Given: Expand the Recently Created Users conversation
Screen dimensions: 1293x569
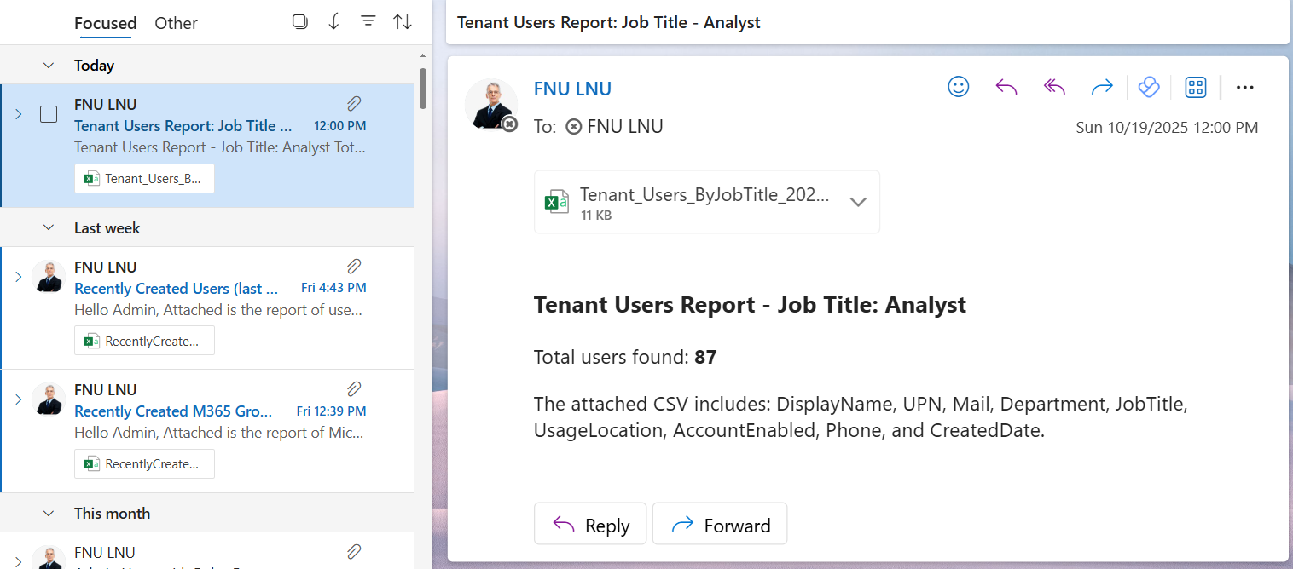Looking at the screenshot, I should [18, 276].
